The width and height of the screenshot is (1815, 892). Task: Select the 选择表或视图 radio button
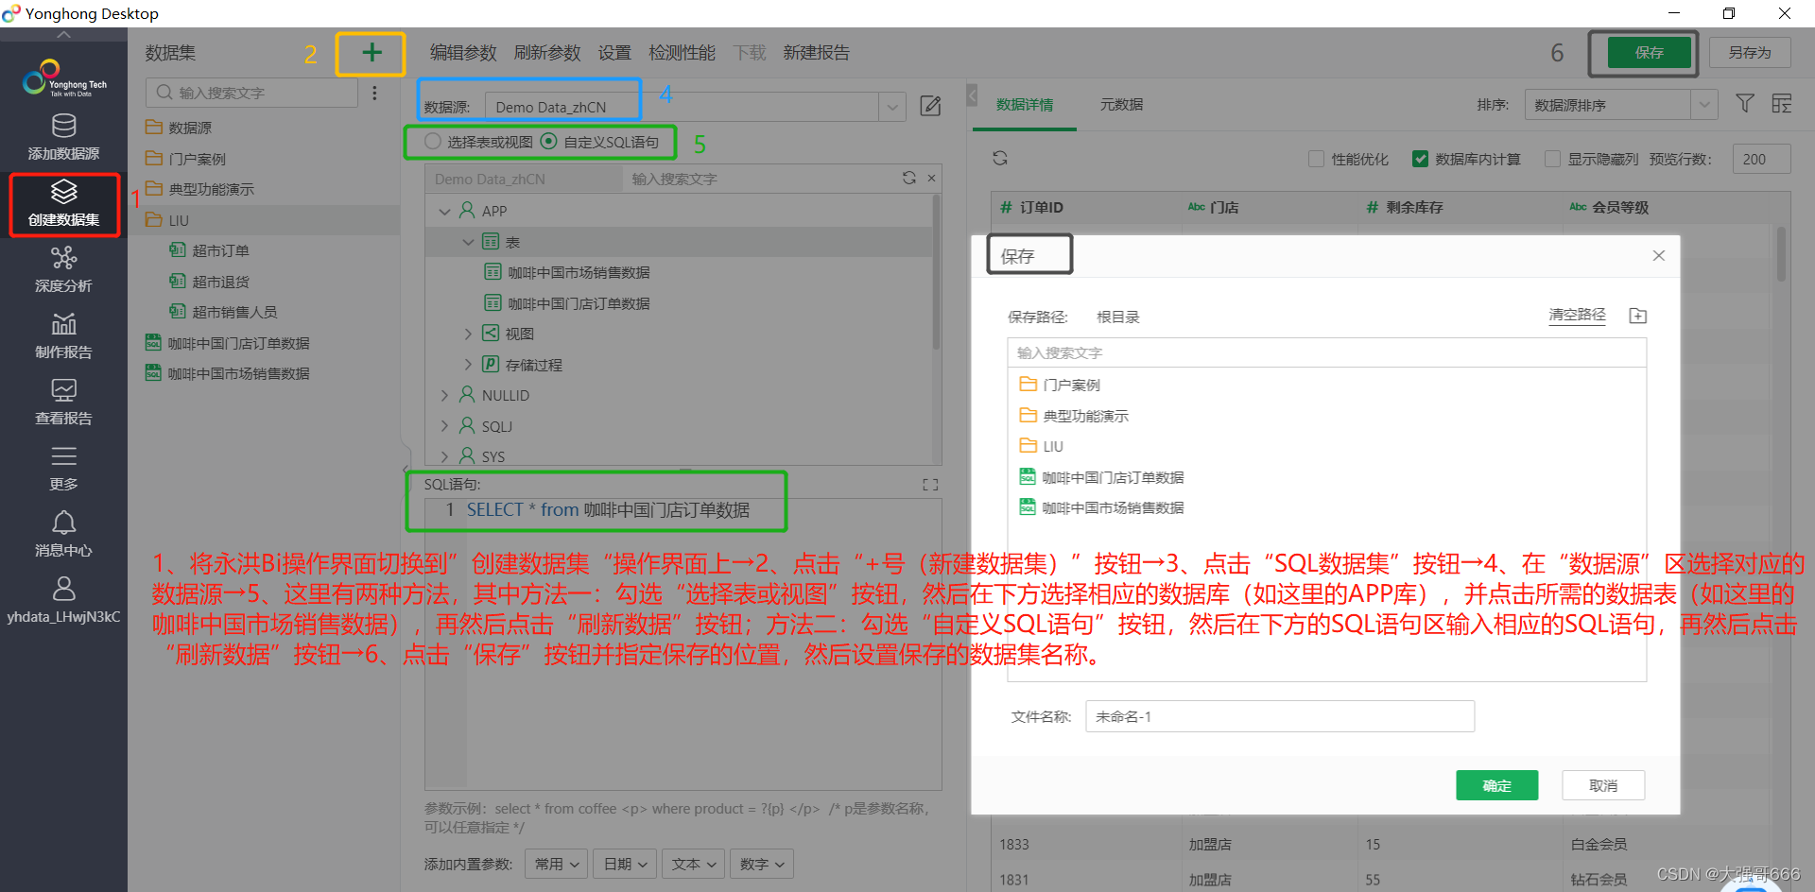click(433, 142)
